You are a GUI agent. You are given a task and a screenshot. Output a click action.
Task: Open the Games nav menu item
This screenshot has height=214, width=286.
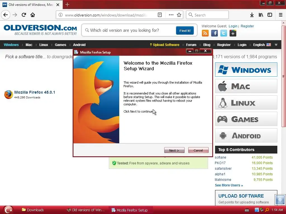(x=61, y=45)
